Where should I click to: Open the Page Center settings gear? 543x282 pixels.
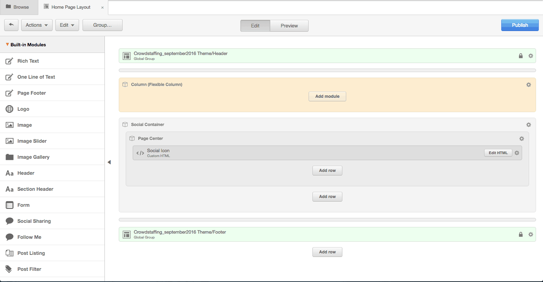coord(522,139)
